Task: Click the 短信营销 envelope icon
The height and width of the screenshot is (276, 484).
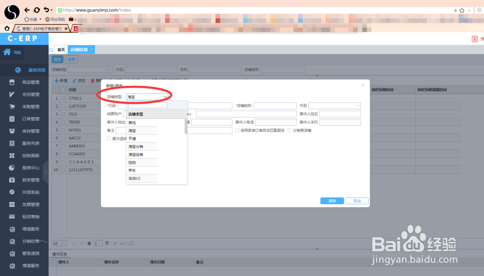Action: [12, 216]
